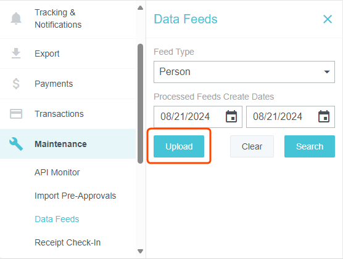
Task: Close the Data Feeds panel with X
Action: [x=328, y=19]
